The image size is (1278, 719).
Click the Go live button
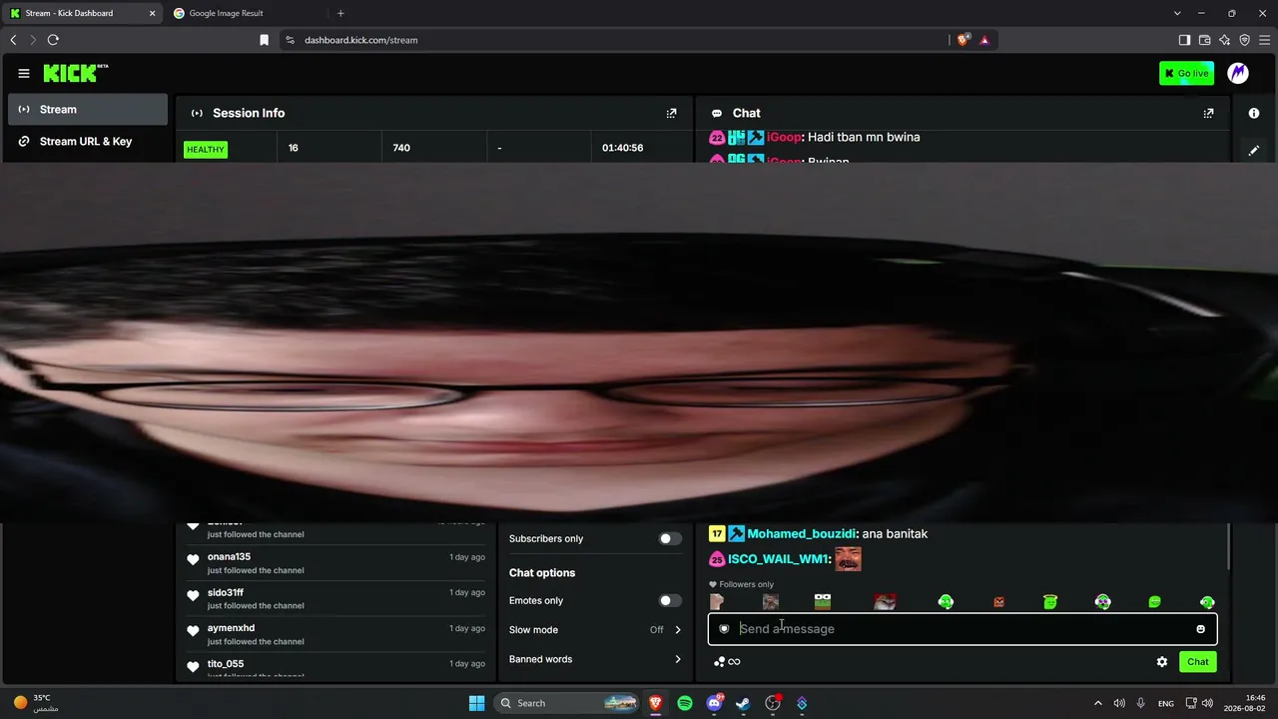tap(1186, 73)
